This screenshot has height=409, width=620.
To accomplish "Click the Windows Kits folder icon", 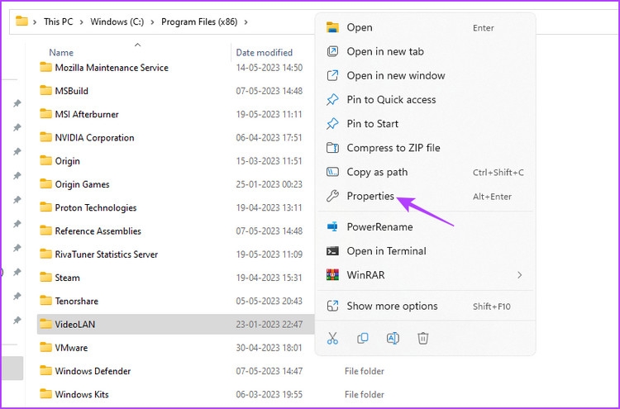I will click(x=45, y=394).
